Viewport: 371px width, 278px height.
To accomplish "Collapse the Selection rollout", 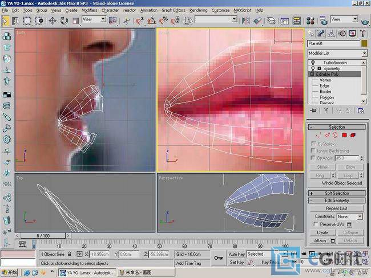I will click(x=337, y=127).
